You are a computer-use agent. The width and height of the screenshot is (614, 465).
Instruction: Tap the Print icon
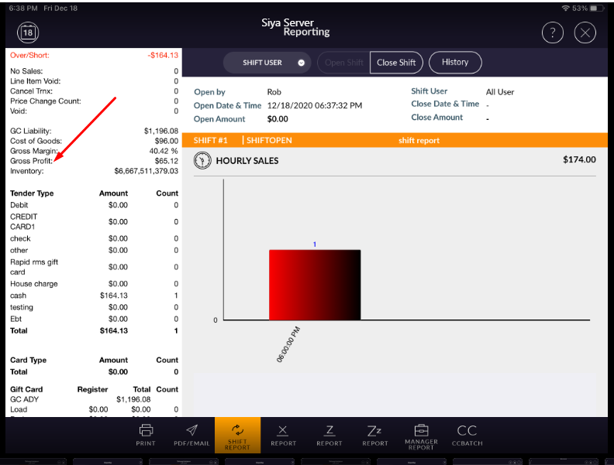click(146, 435)
